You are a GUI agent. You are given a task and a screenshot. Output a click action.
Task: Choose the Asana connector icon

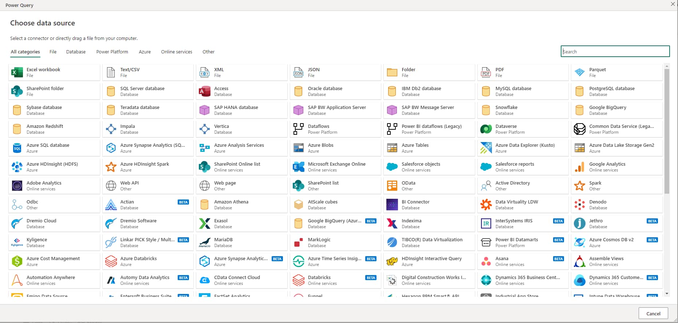486,261
